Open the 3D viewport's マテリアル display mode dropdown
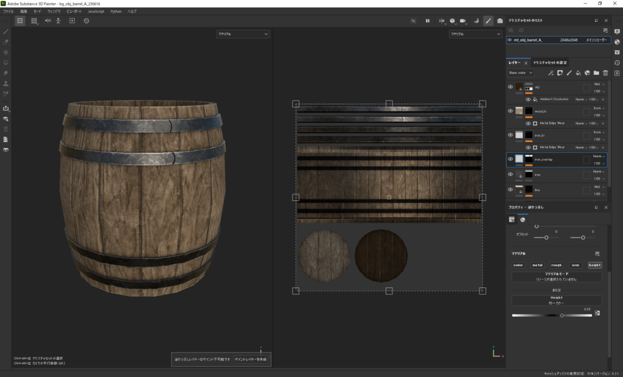This screenshot has width=623, height=377. coord(243,35)
